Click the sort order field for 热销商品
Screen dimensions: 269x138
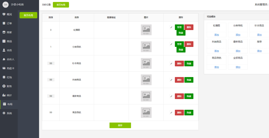point(51,80)
